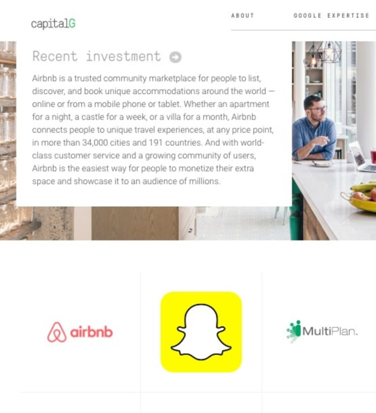Select the Airbnb Bélo symbol

click(57, 332)
